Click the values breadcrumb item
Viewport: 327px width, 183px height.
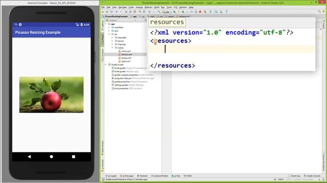tap(169, 16)
